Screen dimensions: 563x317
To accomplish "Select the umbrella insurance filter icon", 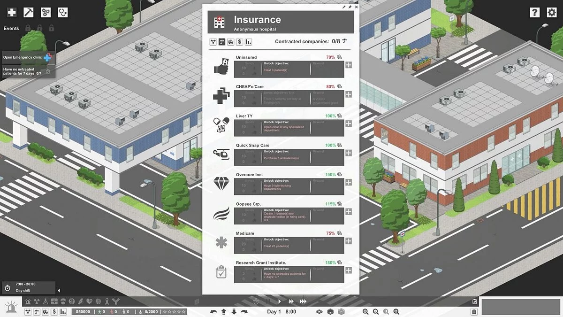I will (221, 42).
